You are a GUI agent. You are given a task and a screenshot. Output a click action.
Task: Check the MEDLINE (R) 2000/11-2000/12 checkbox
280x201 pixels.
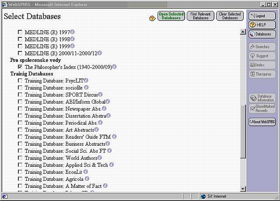[20, 53]
